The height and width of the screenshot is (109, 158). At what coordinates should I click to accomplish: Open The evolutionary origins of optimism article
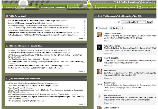point(22,101)
